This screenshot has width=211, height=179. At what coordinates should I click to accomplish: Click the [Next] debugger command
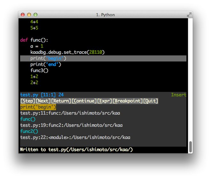[43, 101]
